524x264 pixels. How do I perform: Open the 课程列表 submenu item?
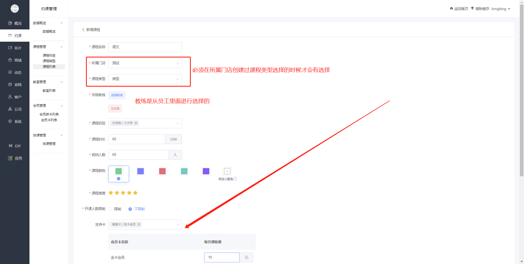(49, 67)
